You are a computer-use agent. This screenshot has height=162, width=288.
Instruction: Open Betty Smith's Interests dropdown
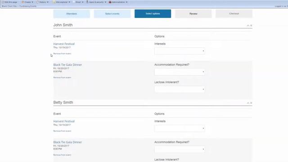coord(180,128)
